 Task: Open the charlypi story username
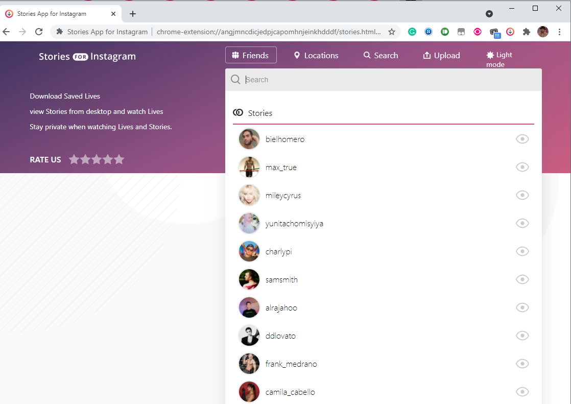279,252
